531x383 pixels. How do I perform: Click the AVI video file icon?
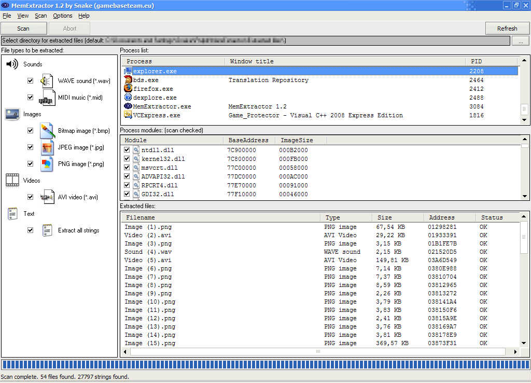point(47,197)
